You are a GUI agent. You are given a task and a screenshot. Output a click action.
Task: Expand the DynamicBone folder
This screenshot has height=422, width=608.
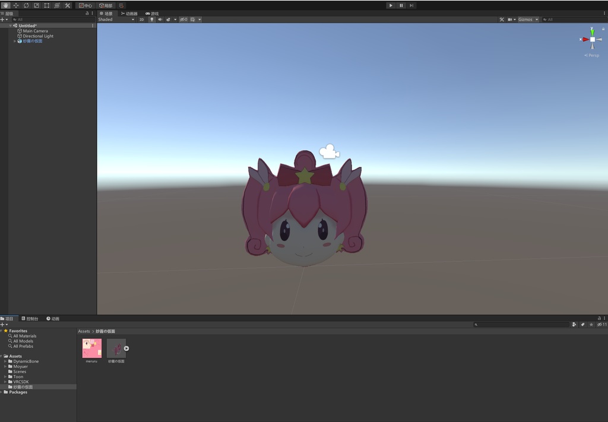click(x=5, y=361)
